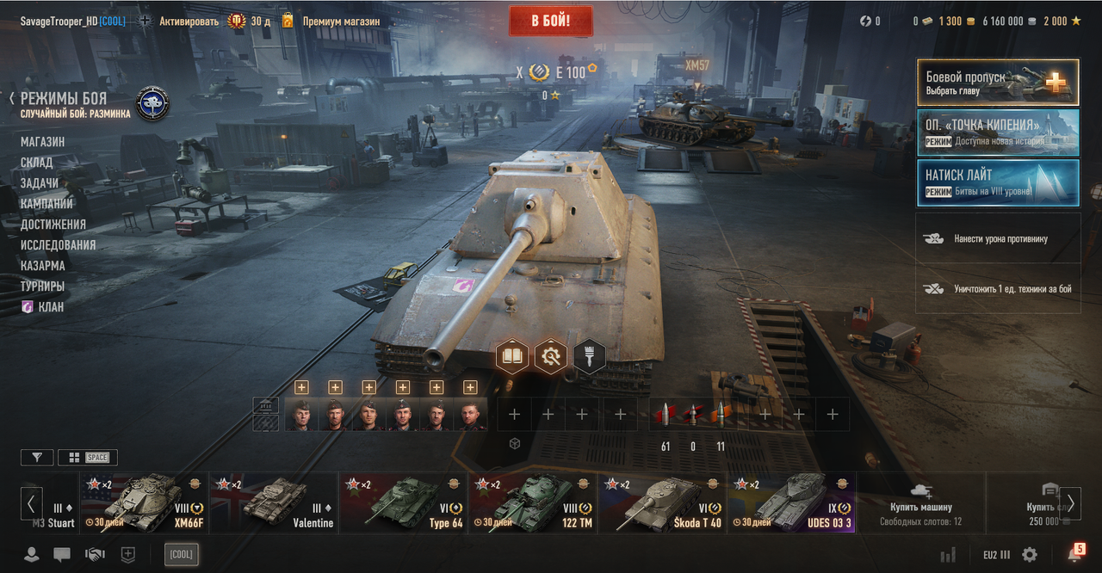The image size is (1102, 573).
Task: Open the chat speech bubble icon
Action: click(62, 555)
